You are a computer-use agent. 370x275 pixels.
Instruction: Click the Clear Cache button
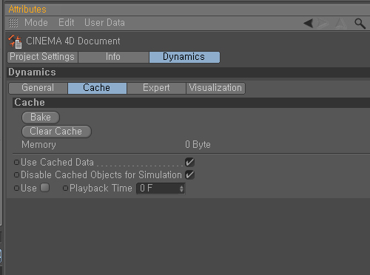point(56,132)
